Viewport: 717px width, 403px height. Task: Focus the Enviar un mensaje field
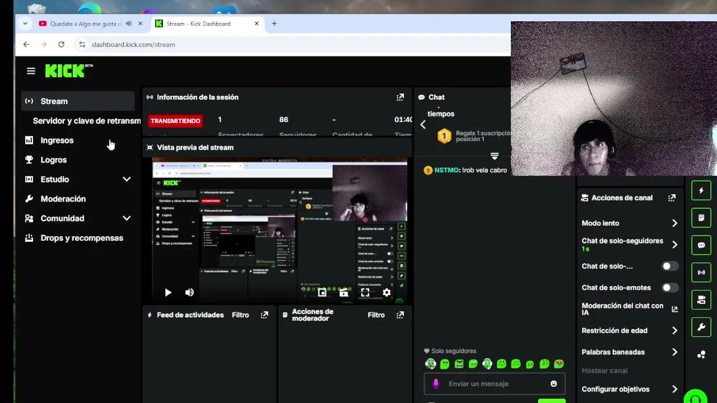coord(494,384)
